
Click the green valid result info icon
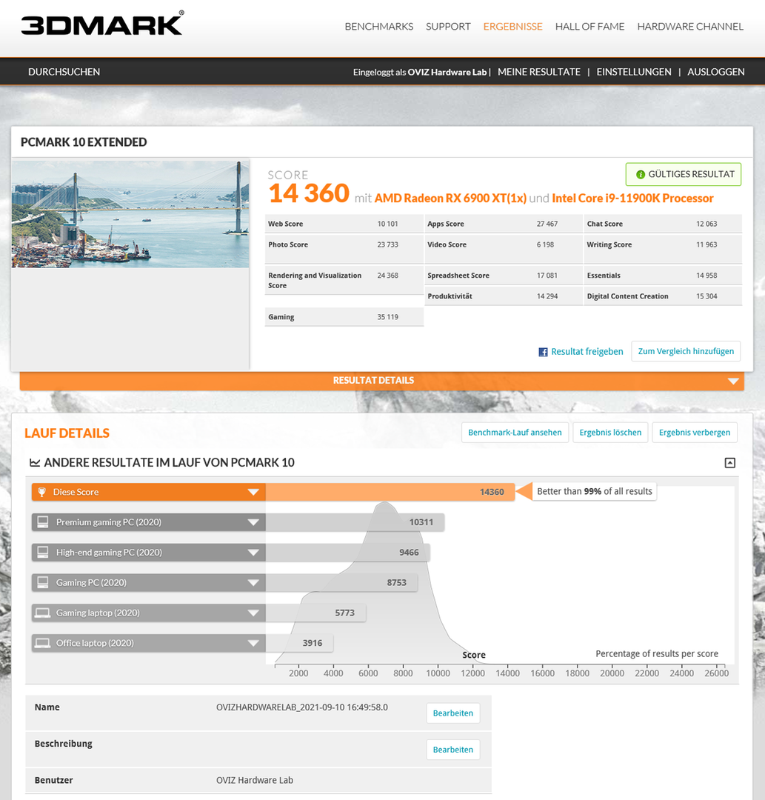pyautogui.click(x=641, y=175)
